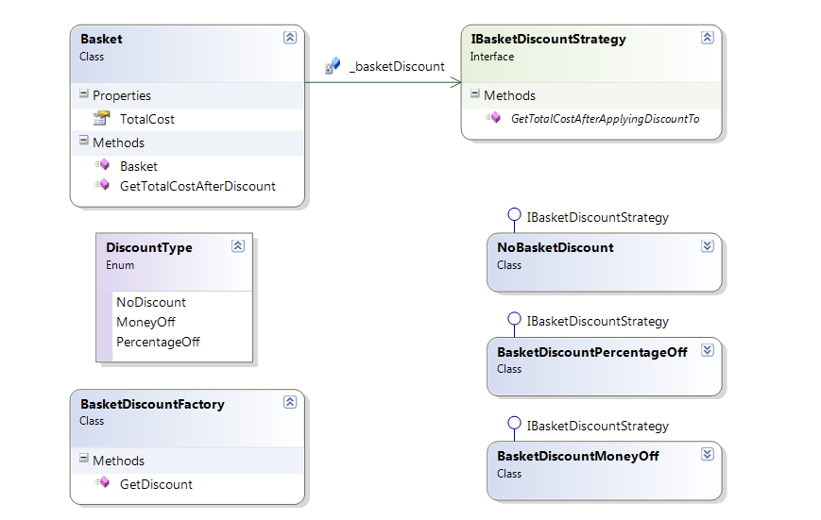Click the GetDiscount method icon
The width and height of the screenshot is (821, 520).
point(101,484)
